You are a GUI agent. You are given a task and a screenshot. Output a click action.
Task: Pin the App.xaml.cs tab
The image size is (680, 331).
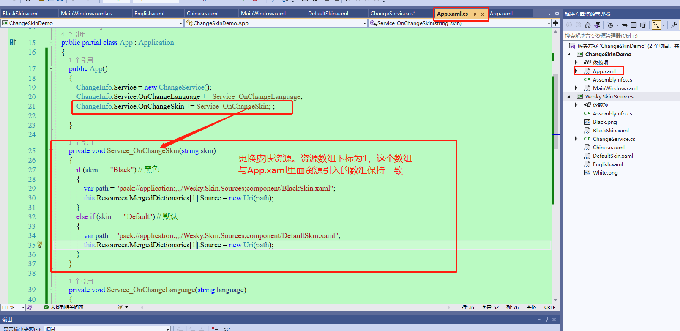[475, 14]
